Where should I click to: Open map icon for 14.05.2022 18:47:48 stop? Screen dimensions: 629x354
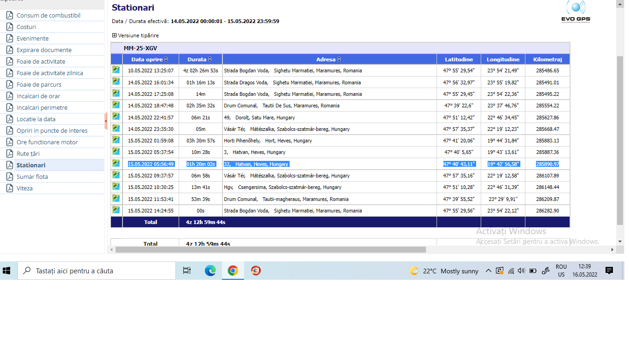click(116, 105)
